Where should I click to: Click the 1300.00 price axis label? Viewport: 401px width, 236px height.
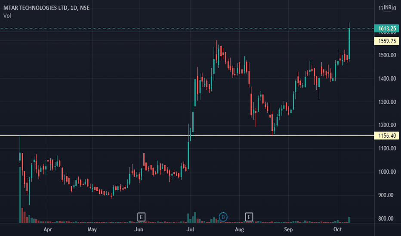point(387,102)
